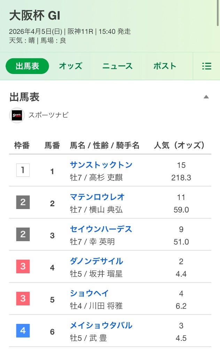220x349 pixels.
Task: View セイウンハーデス horse profile
Action: [101, 229]
